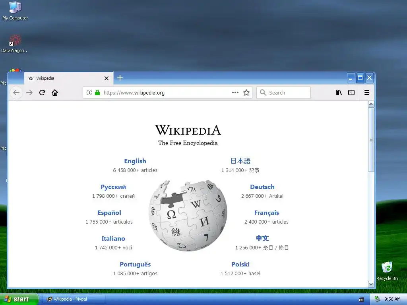Close the Wikipedia tab
Viewport: 407px width, 305px height.
107,78
